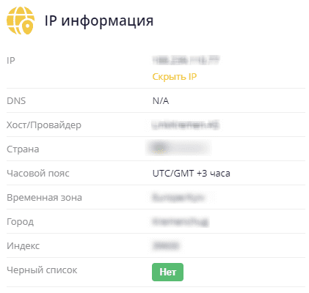Screen dimensions: 309x293
Task: Click the 'Временная зона' label
Action: click(44, 198)
